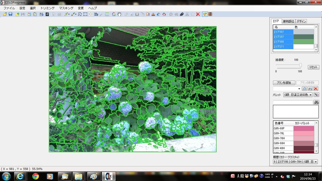This screenshot has height=181, width=322.
Task: Click the Open folder toolbar icon
Action: [5, 14]
